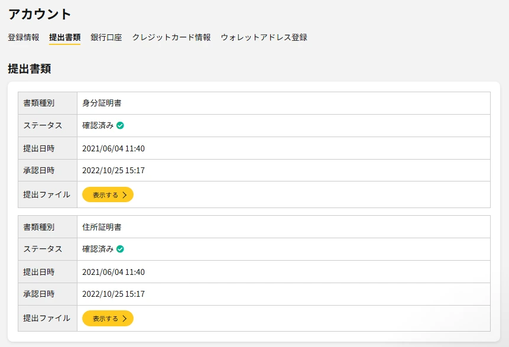
Task: Switch to the 銀行口座 tab
Action: pyautogui.click(x=106, y=37)
